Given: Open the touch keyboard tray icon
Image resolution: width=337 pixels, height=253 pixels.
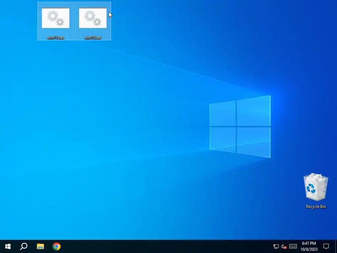Looking at the screenshot, I should point(293,246).
